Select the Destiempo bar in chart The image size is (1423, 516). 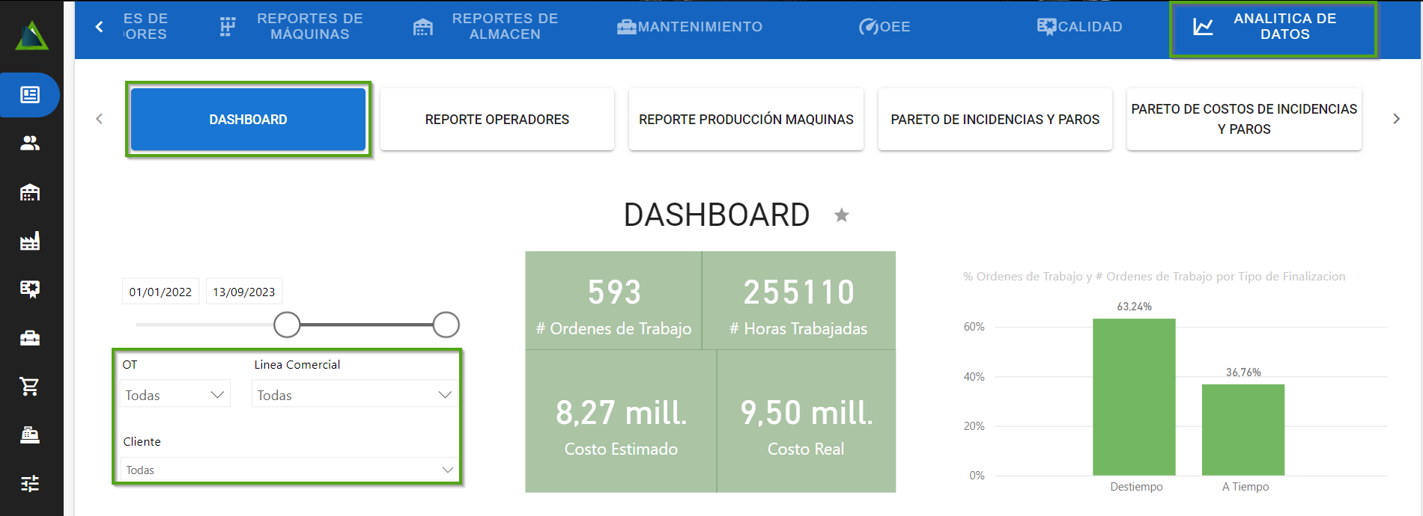click(x=1134, y=397)
